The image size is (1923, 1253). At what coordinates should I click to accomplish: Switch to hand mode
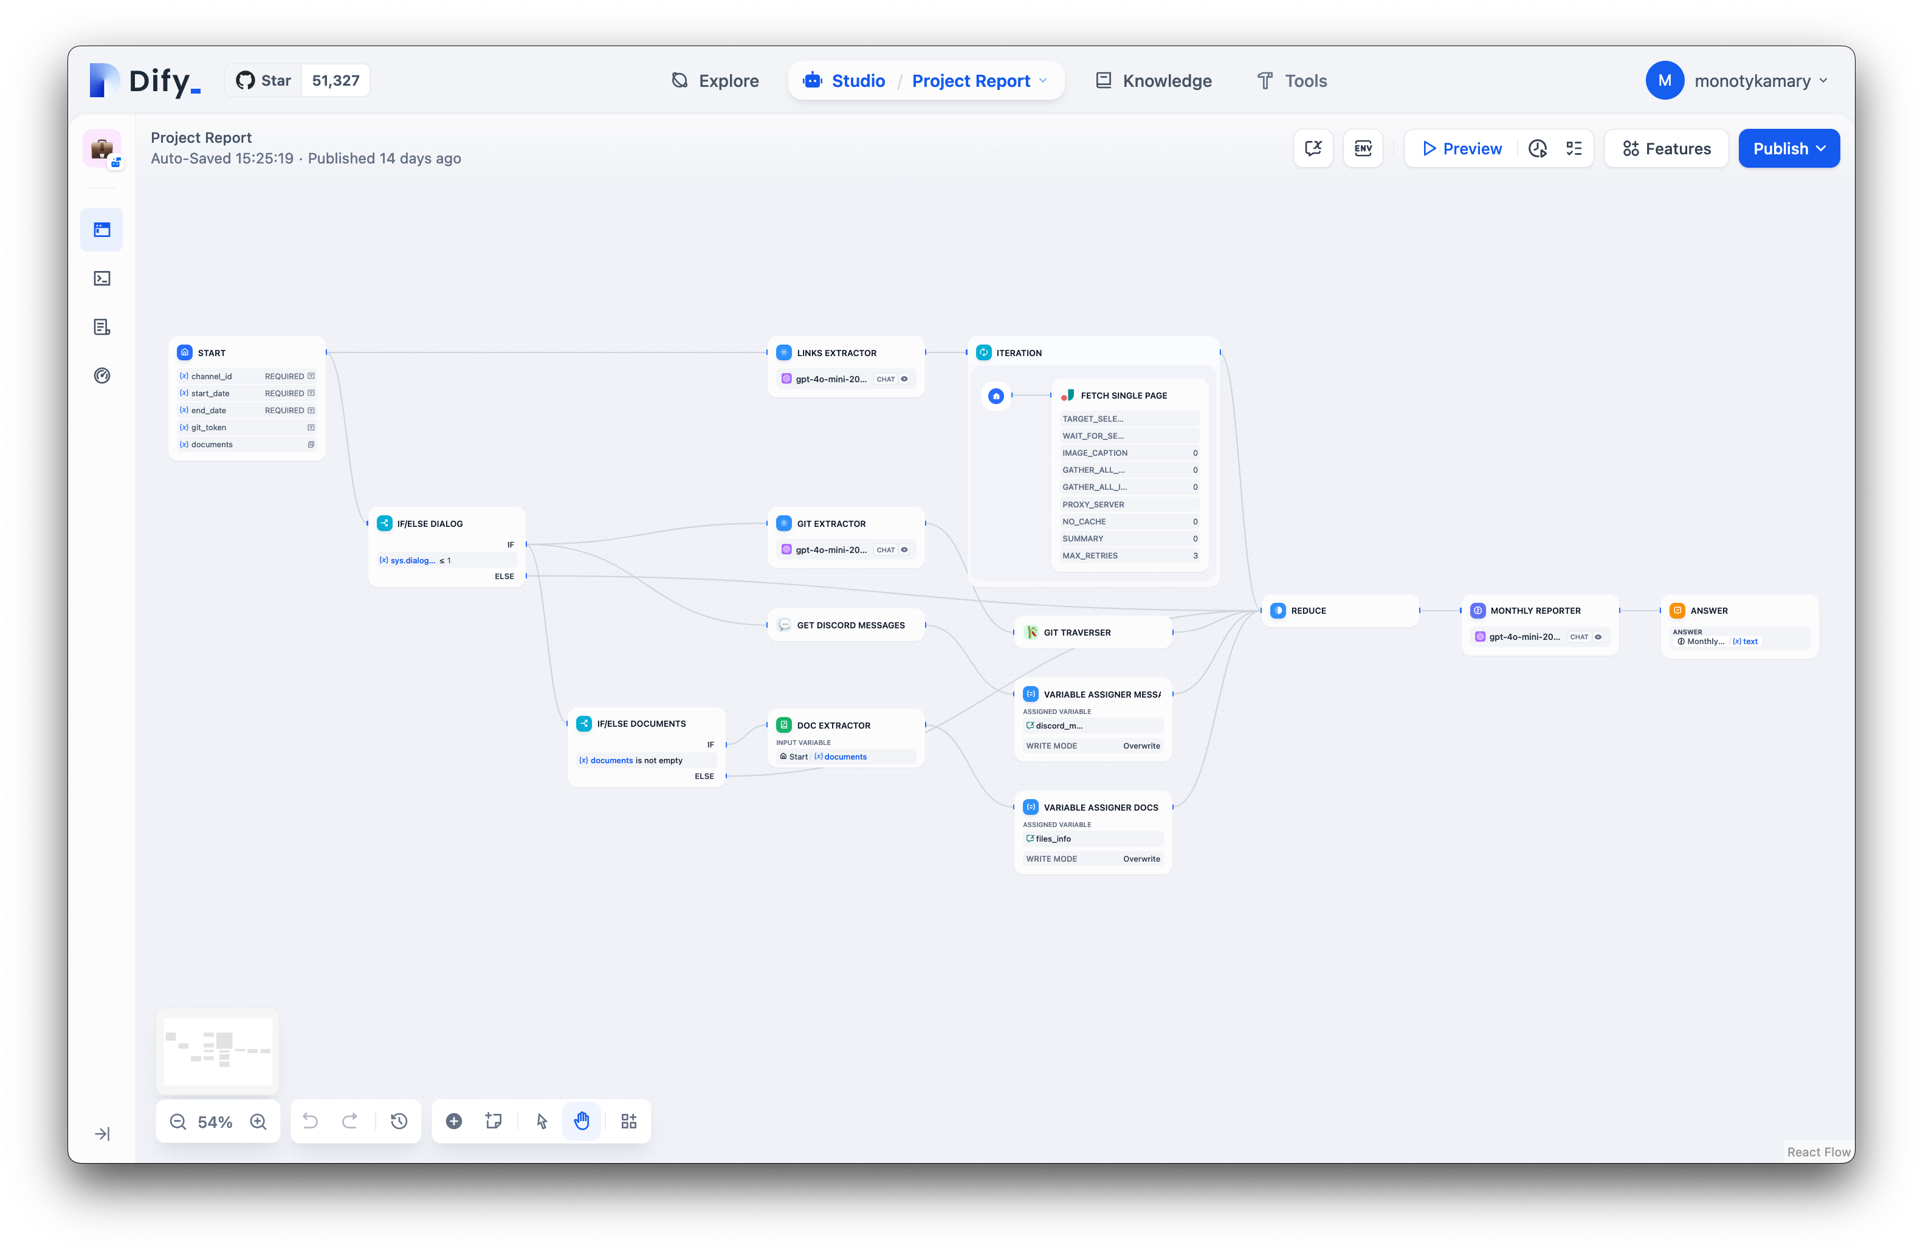(582, 1121)
